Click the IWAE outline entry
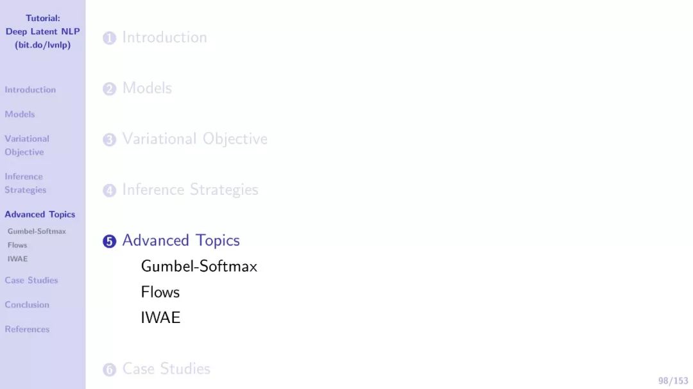This screenshot has height=389, width=693. click(x=160, y=317)
